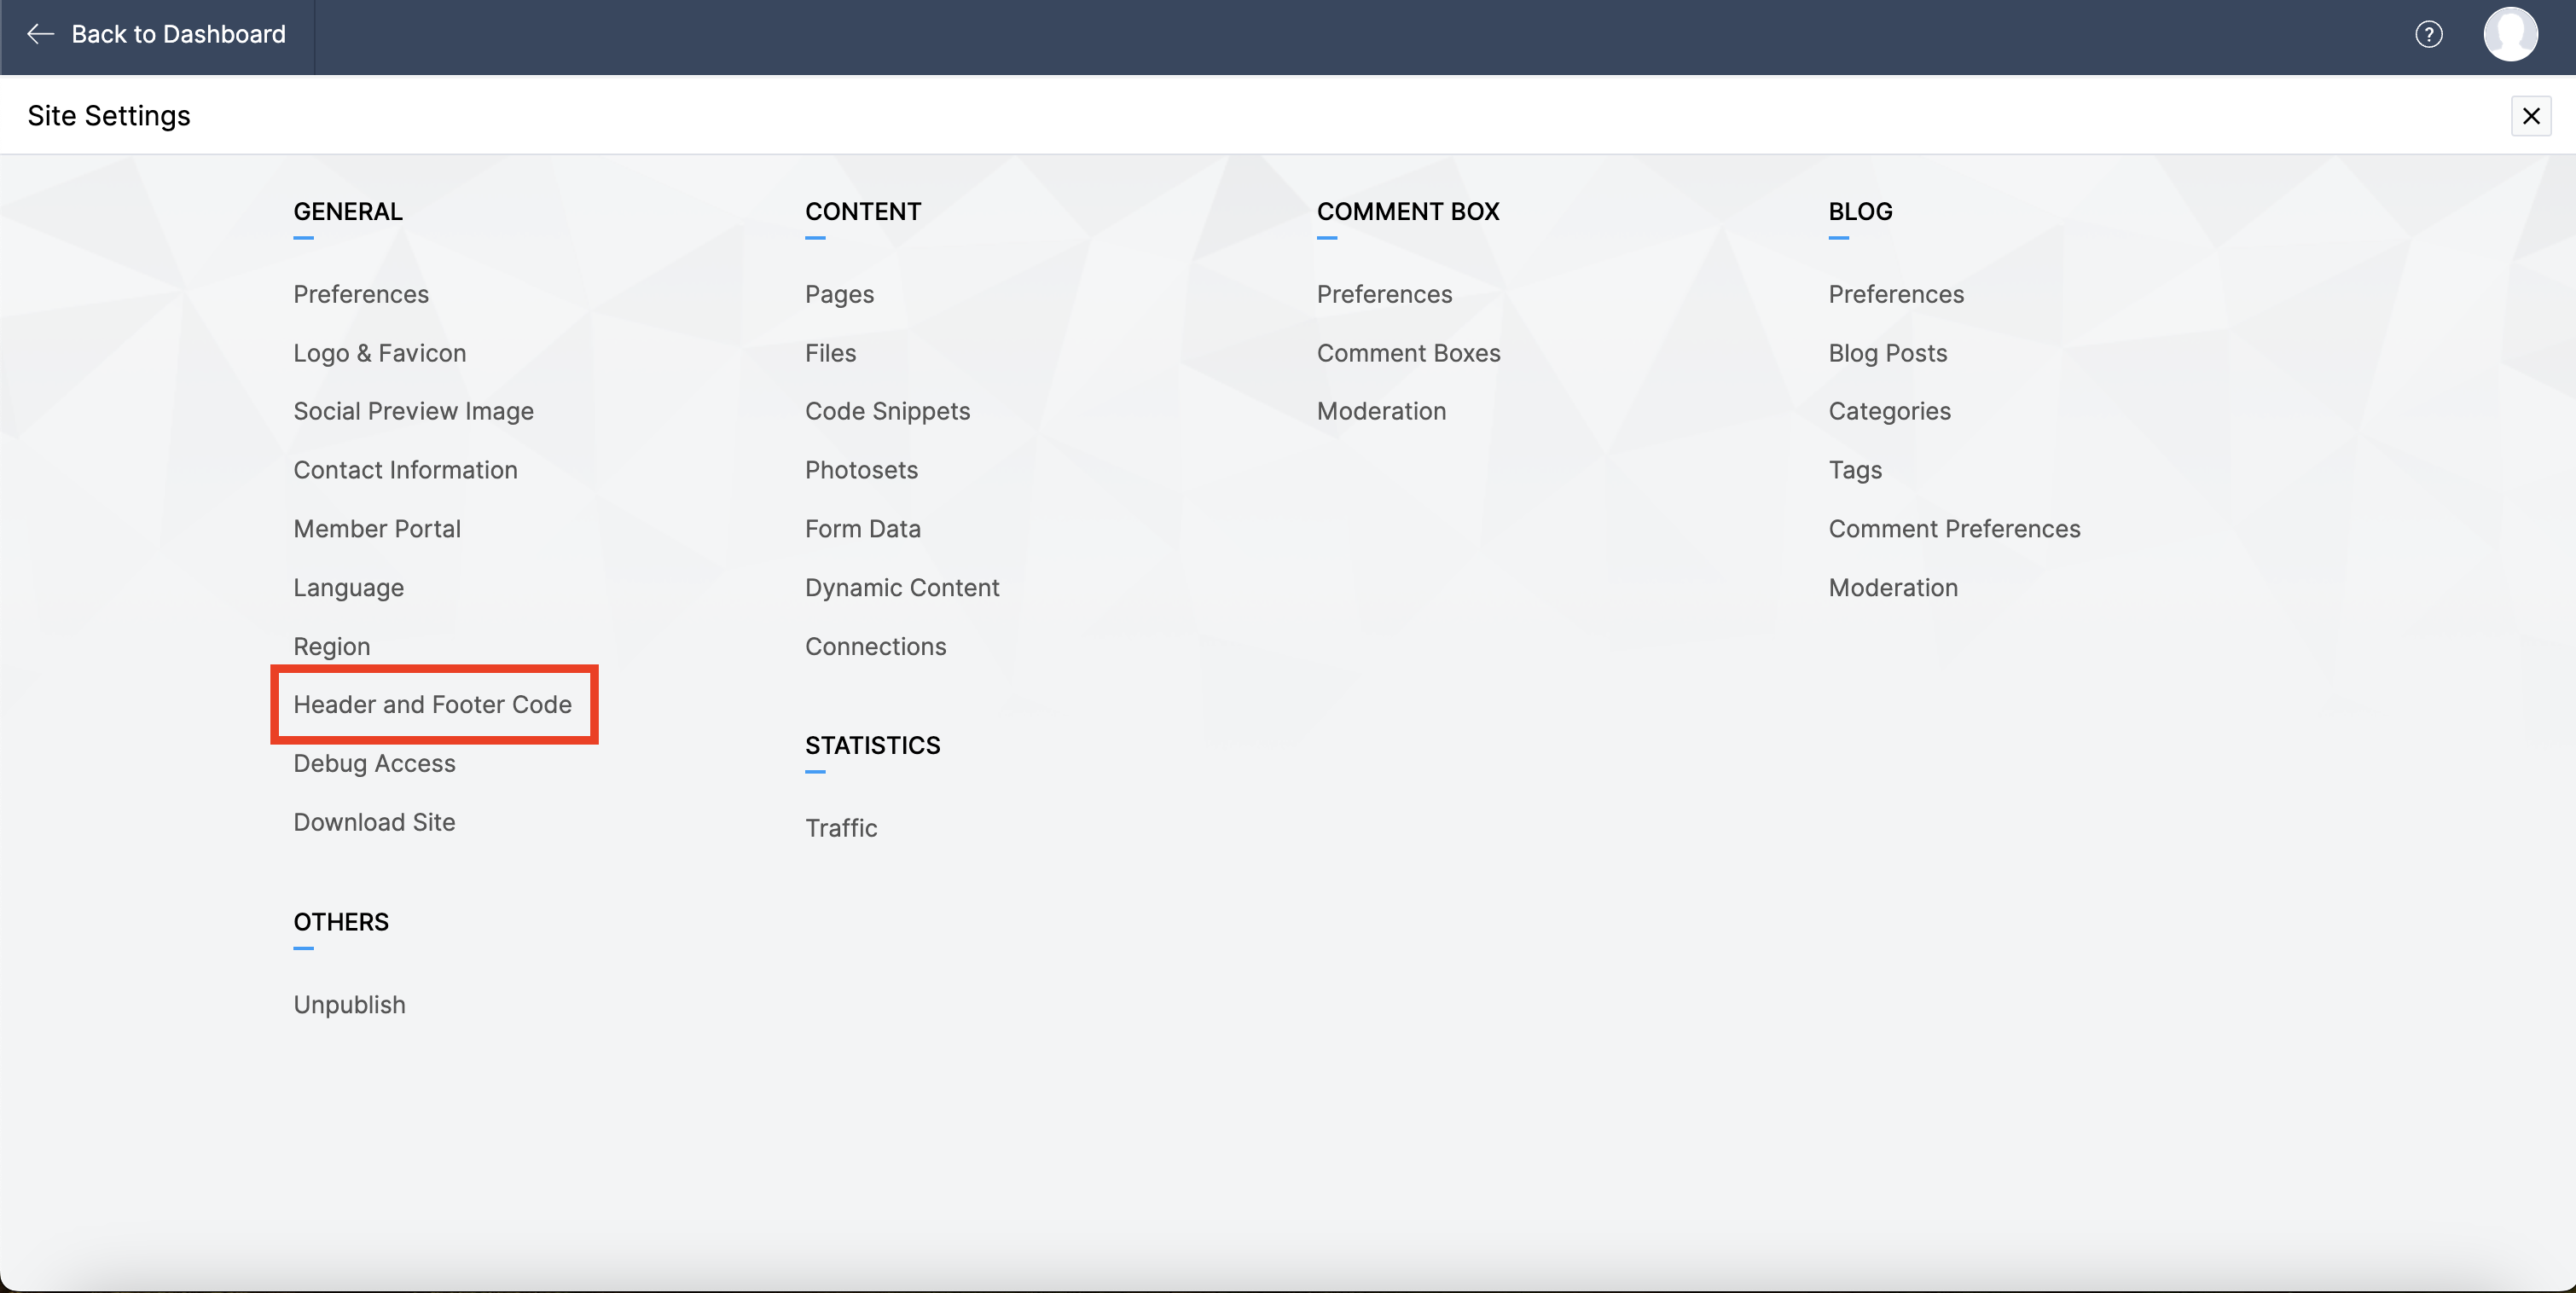This screenshot has width=2576, height=1293.
Task: Choose Debug Access under General
Action: coord(374,764)
